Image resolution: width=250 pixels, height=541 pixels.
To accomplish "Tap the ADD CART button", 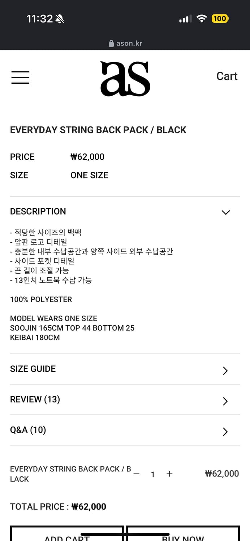I will 66,537.
